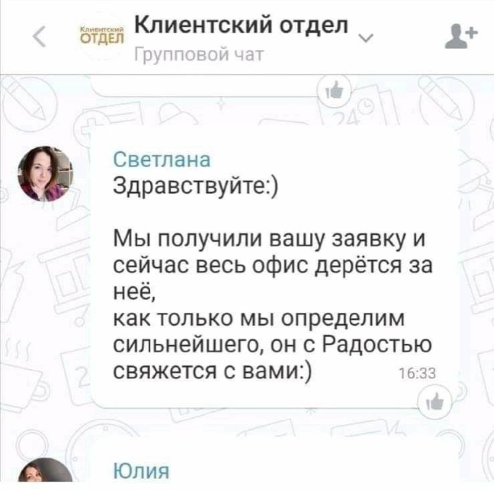Add a participant with the person-plus icon
Screen dimensions: 494x490
tap(461, 37)
